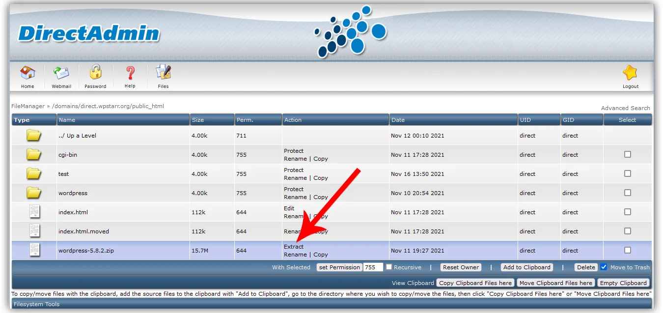
Task: Open the View Clipboard link
Action: (413, 283)
